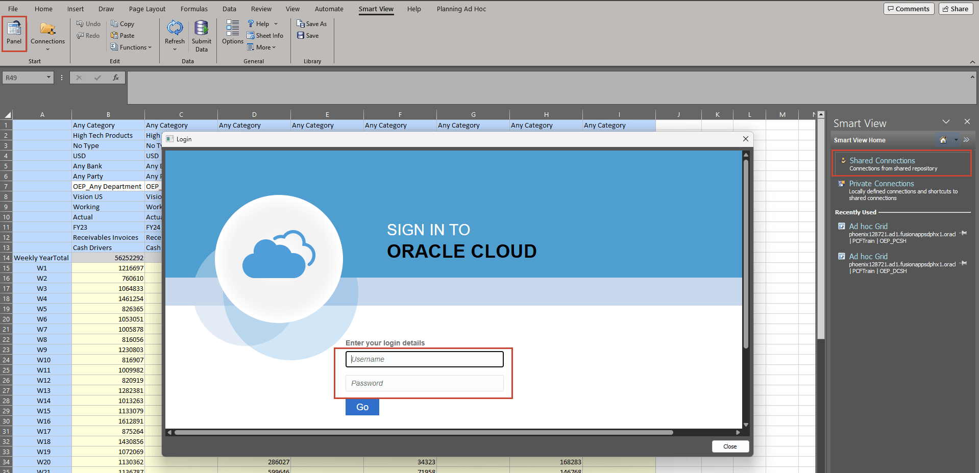
Task: Click the Select All corner of the worksheet
Action: tap(7, 115)
